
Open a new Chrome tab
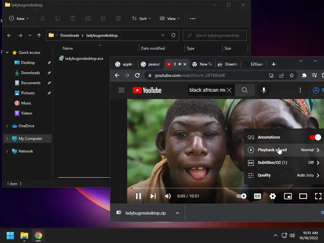[x=274, y=64]
